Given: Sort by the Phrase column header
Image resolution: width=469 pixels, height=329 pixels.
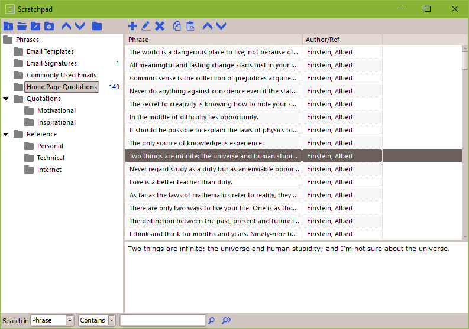Looking at the screenshot, I should tap(214, 40).
